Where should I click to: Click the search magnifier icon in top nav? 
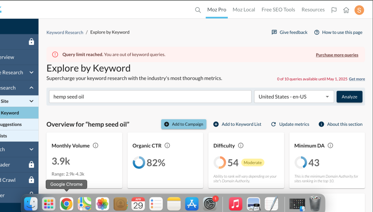198,10
